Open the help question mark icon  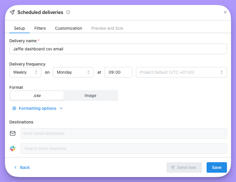point(68,12)
